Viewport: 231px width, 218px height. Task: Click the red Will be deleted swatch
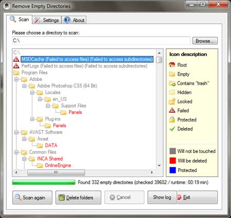(x=172, y=161)
